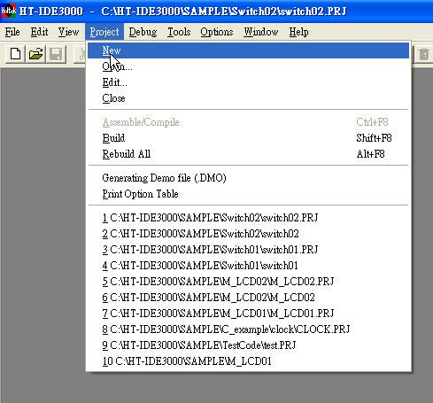Select Rebuild All in the Project menu
The width and height of the screenshot is (433, 403).
point(248,154)
